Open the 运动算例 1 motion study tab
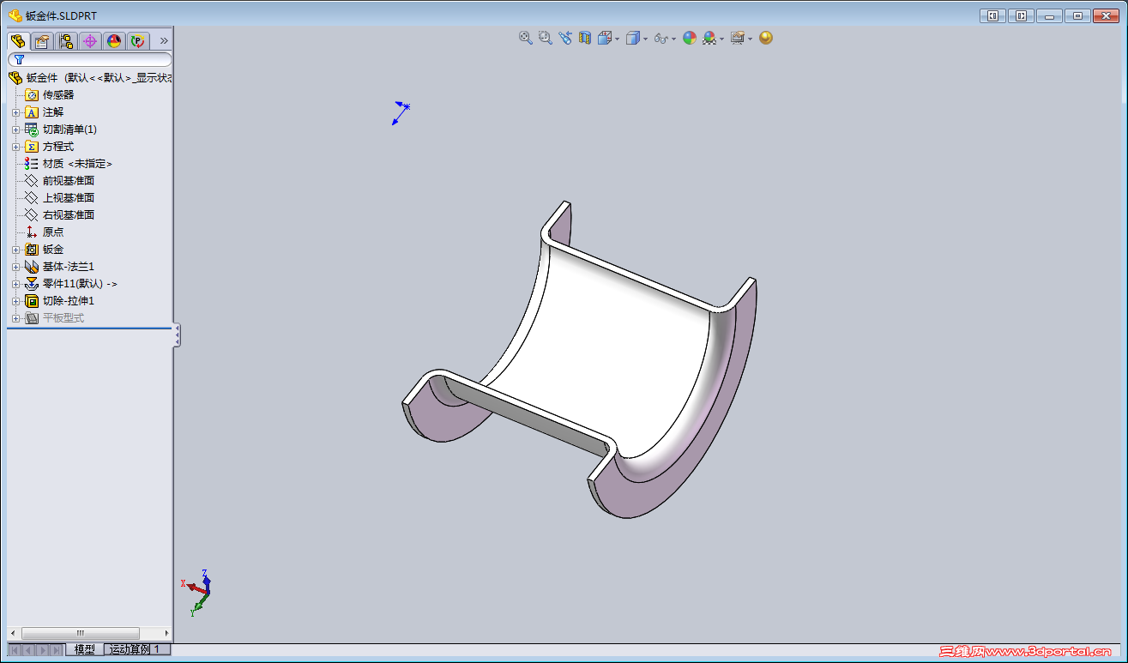Screen dimensions: 1128x663 point(137,649)
